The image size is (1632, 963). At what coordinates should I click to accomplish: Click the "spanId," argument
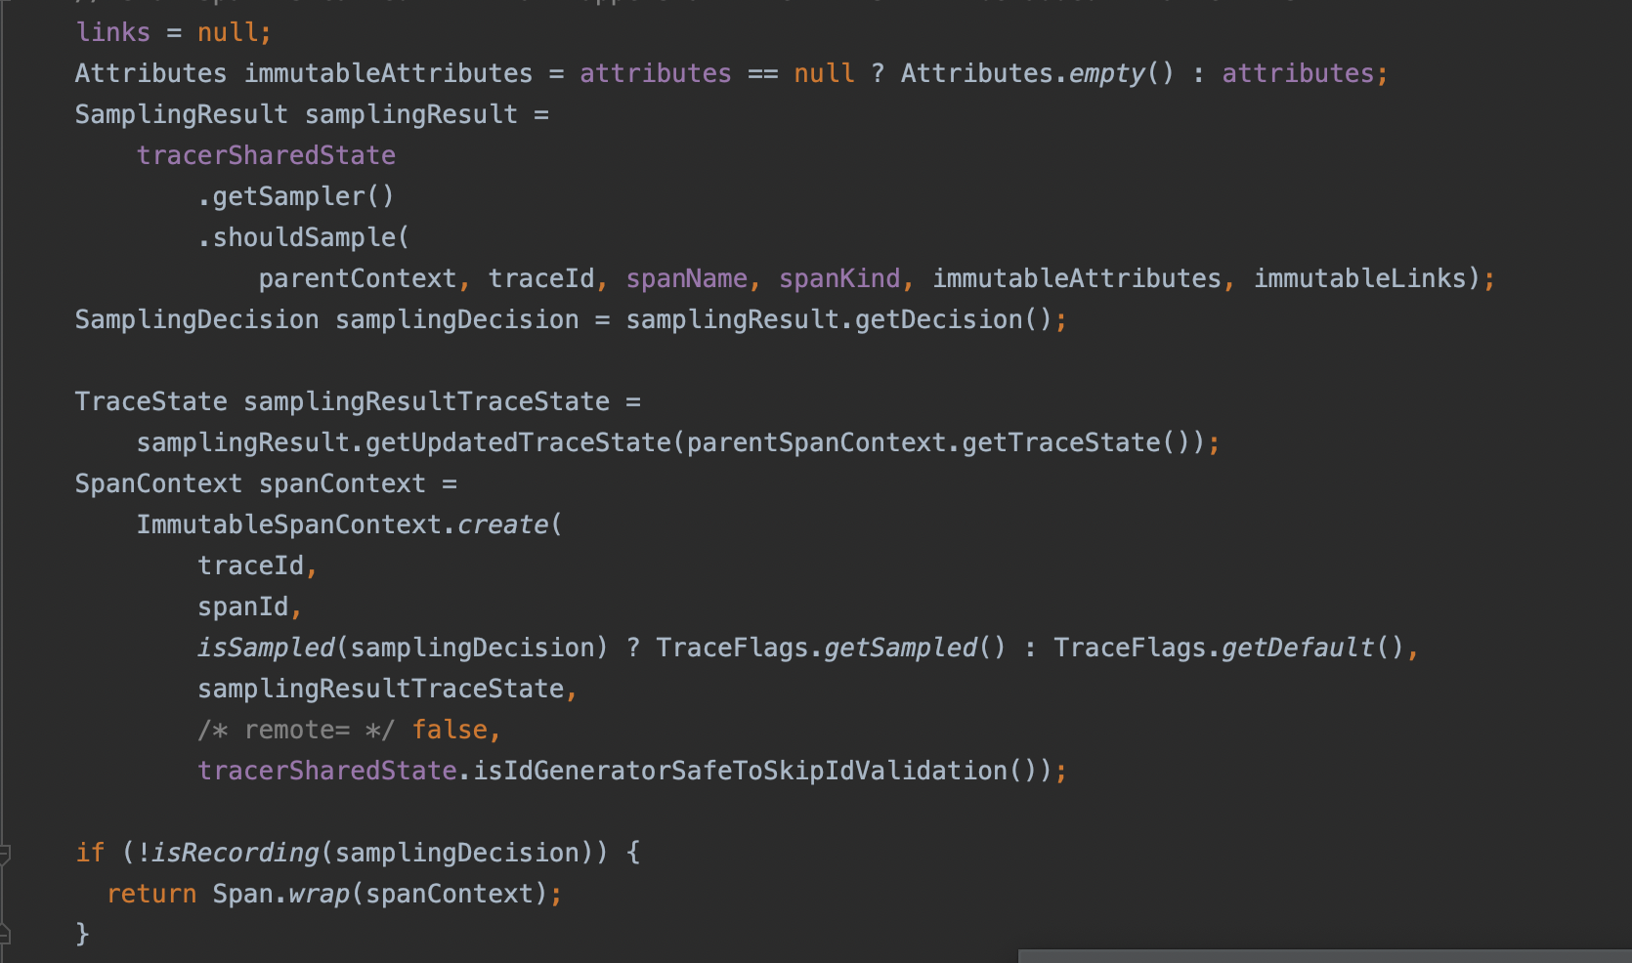pyautogui.click(x=250, y=607)
